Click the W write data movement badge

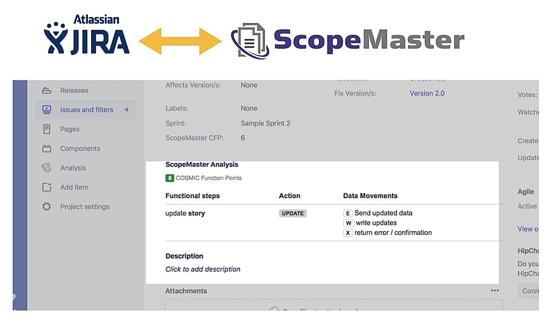347,223
